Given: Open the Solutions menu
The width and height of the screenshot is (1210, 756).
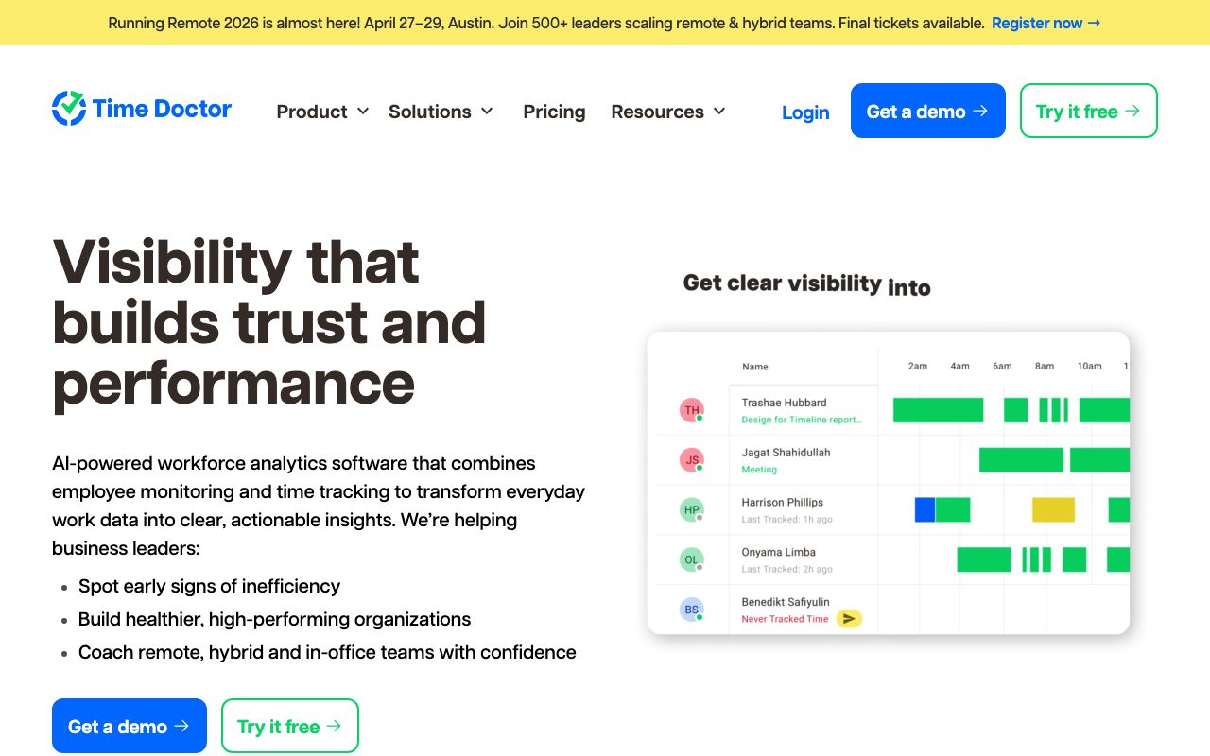Looking at the screenshot, I should [x=430, y=112].
